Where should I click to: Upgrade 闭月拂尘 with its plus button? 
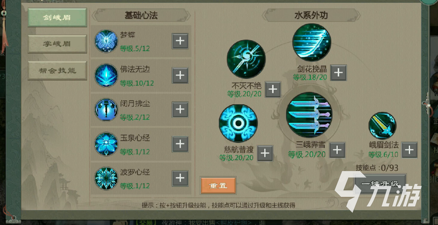coord(180,109)
